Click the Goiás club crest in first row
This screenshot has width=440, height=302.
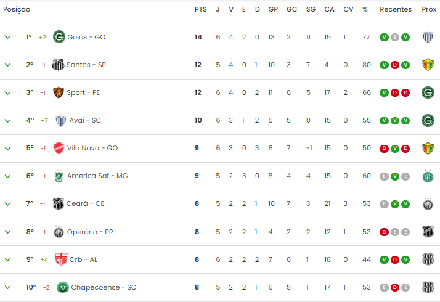click(59, 37)
